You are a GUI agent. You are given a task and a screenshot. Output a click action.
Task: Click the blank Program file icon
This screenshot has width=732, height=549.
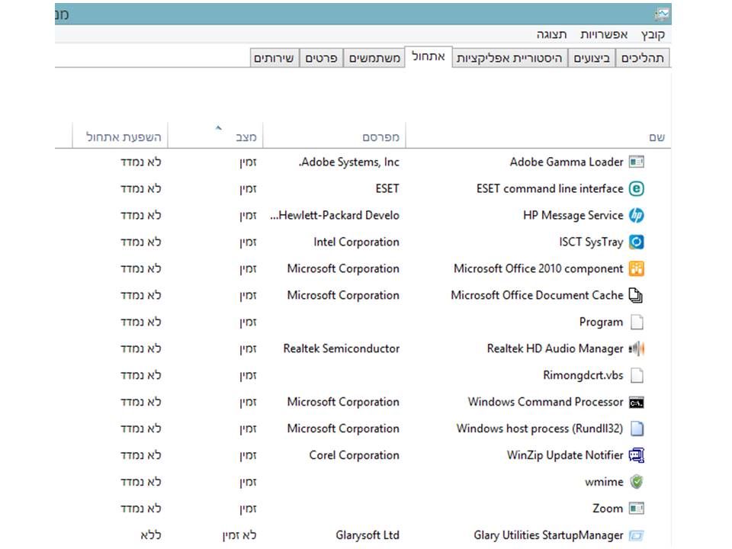(637, 322)
